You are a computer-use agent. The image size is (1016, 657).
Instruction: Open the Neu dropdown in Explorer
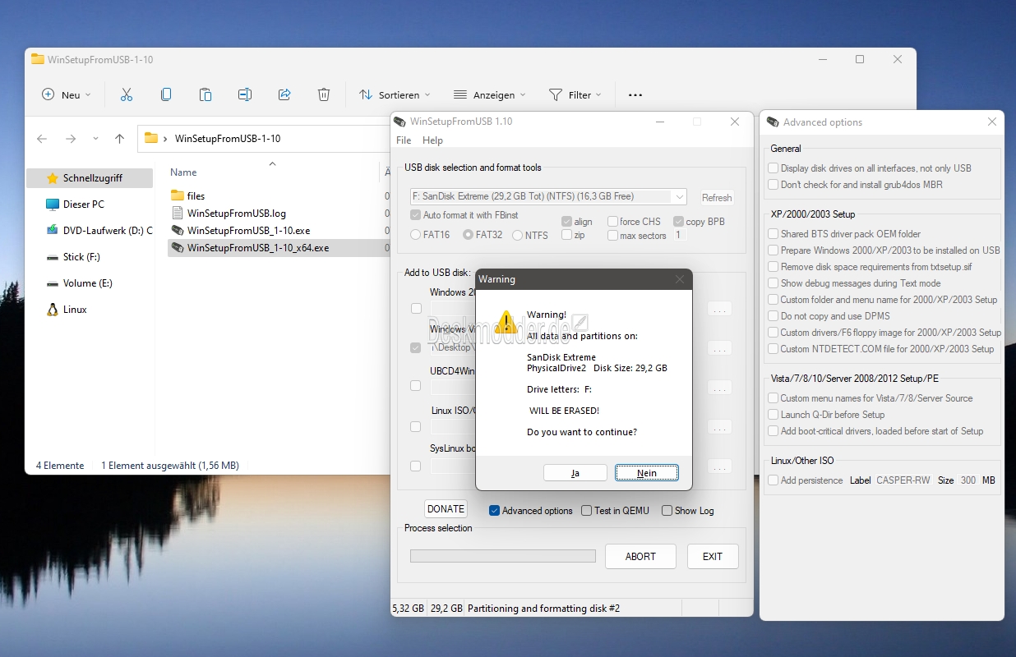tap(67, 94)
